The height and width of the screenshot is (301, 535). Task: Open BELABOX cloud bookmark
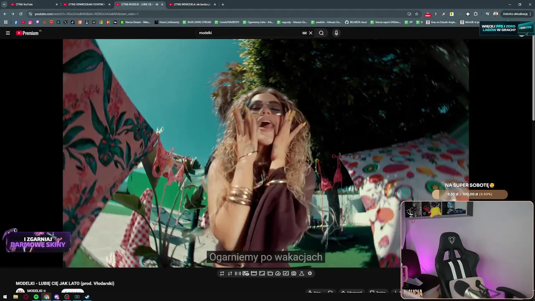point(356,22)
